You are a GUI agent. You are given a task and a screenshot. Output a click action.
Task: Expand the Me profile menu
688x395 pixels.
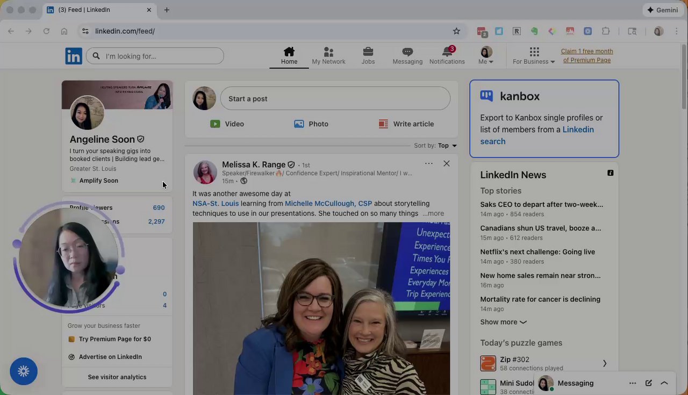tap(486, 56)
